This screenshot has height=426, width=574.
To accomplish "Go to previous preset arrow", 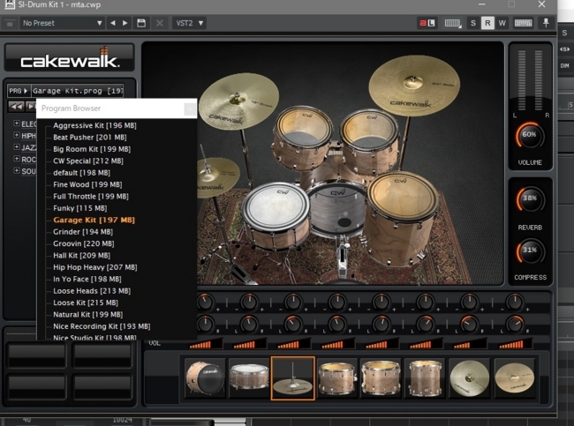I will point(113,23).
